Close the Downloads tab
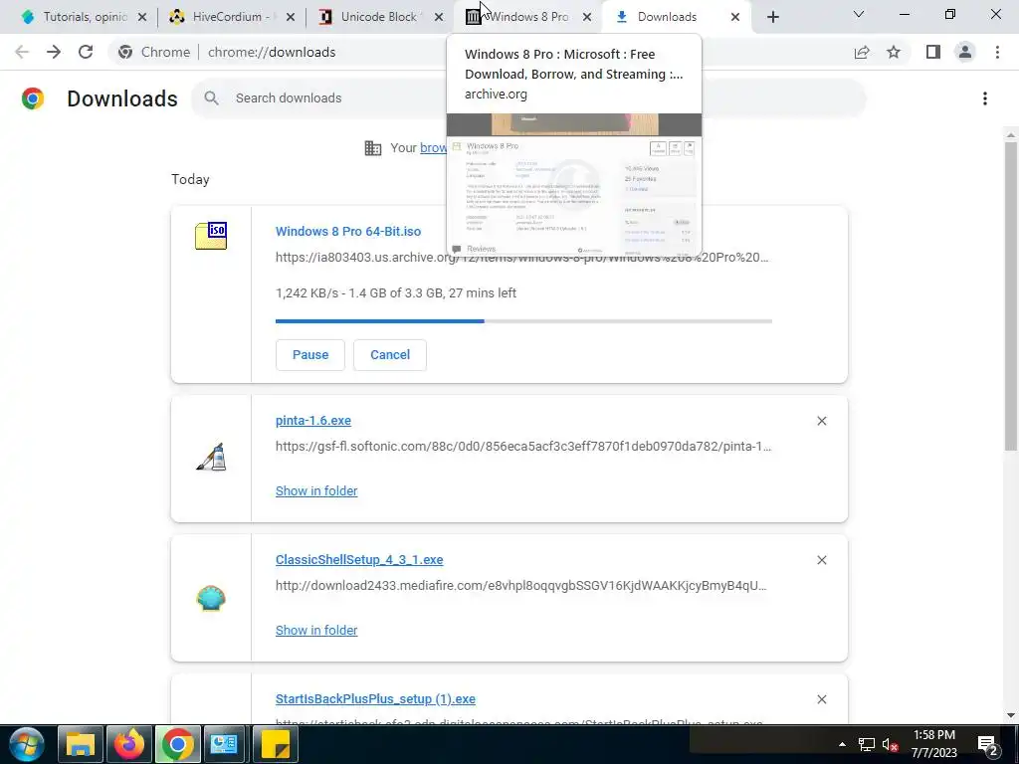1019x764 pixels. point(735,17)
